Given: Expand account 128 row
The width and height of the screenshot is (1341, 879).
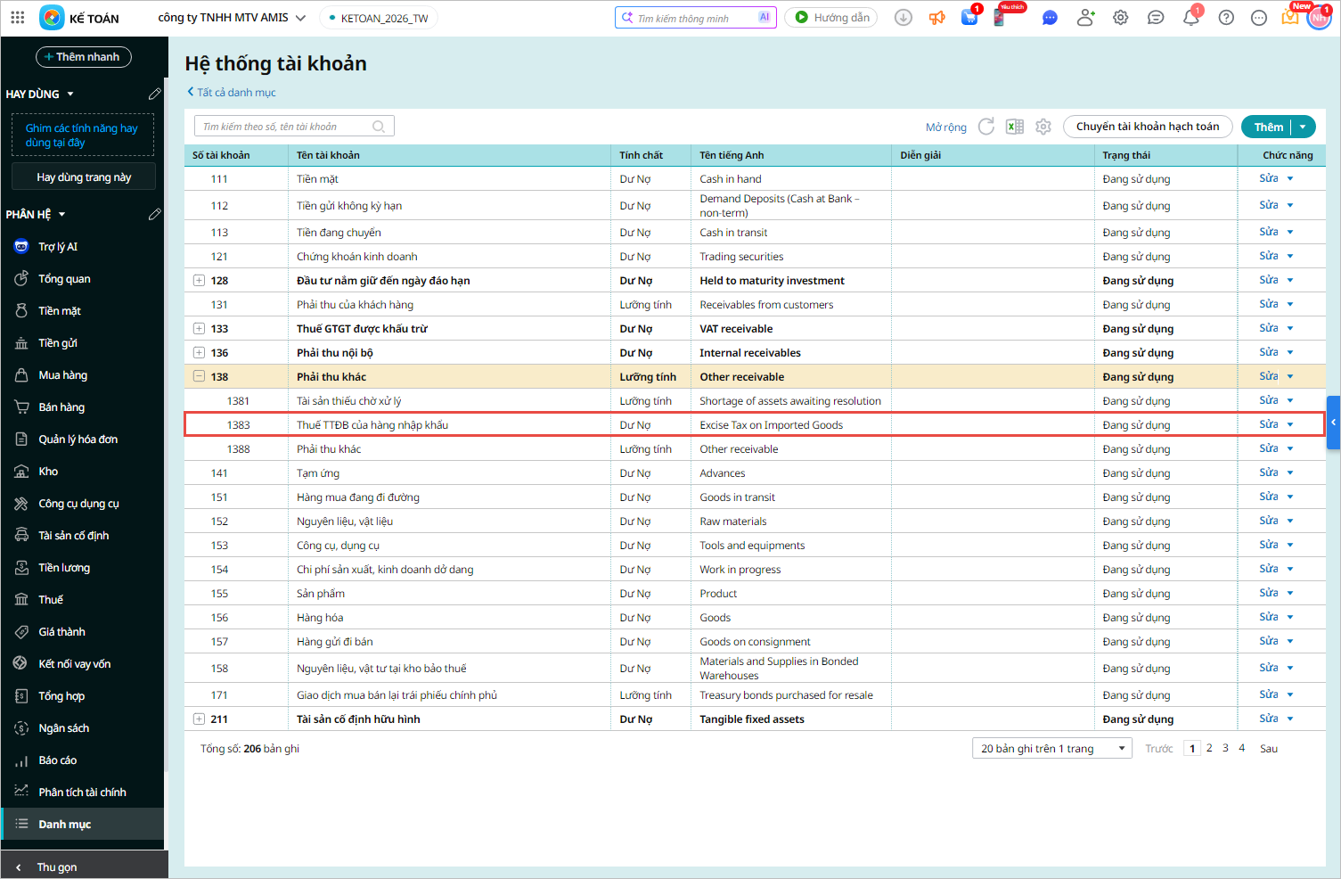Looking at the screenshot, I should pyautogui.click(x=199, y=281).
